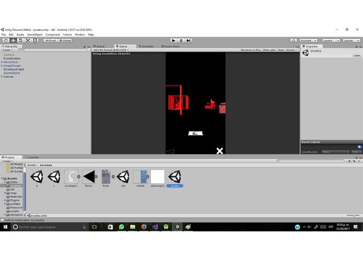Open the Layers dropdown

point(331,41)
